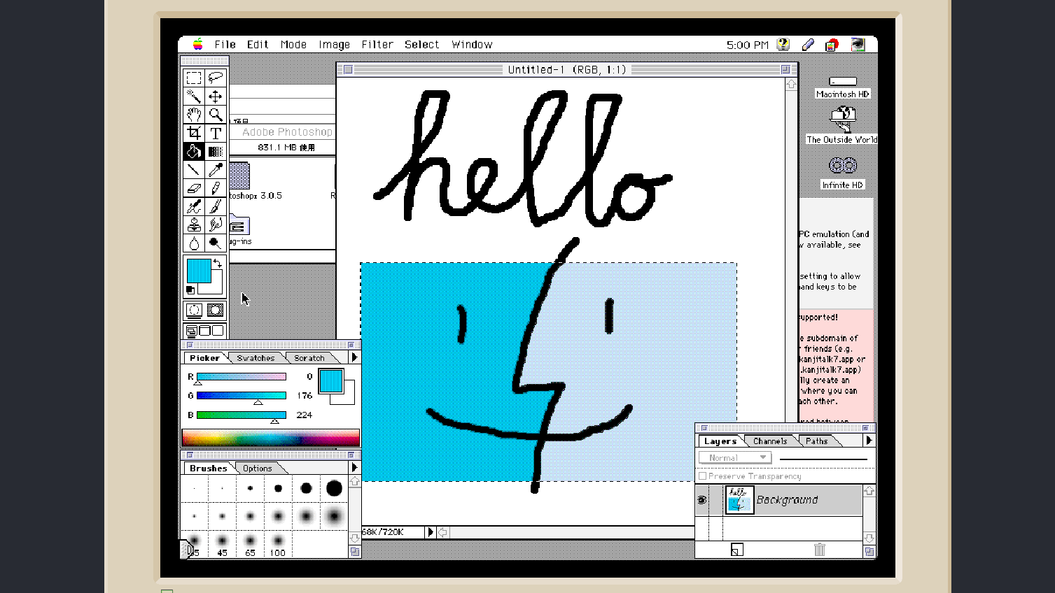Select the Gradient tool

point(216,151)
